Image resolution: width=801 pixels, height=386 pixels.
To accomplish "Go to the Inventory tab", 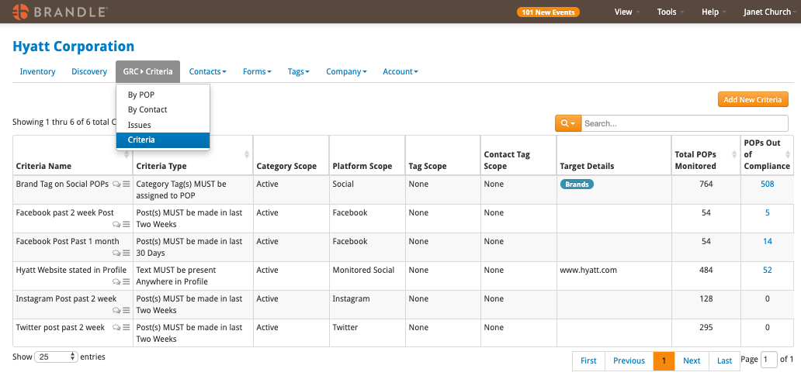I will pyautogui.click(x=37, y=72).
